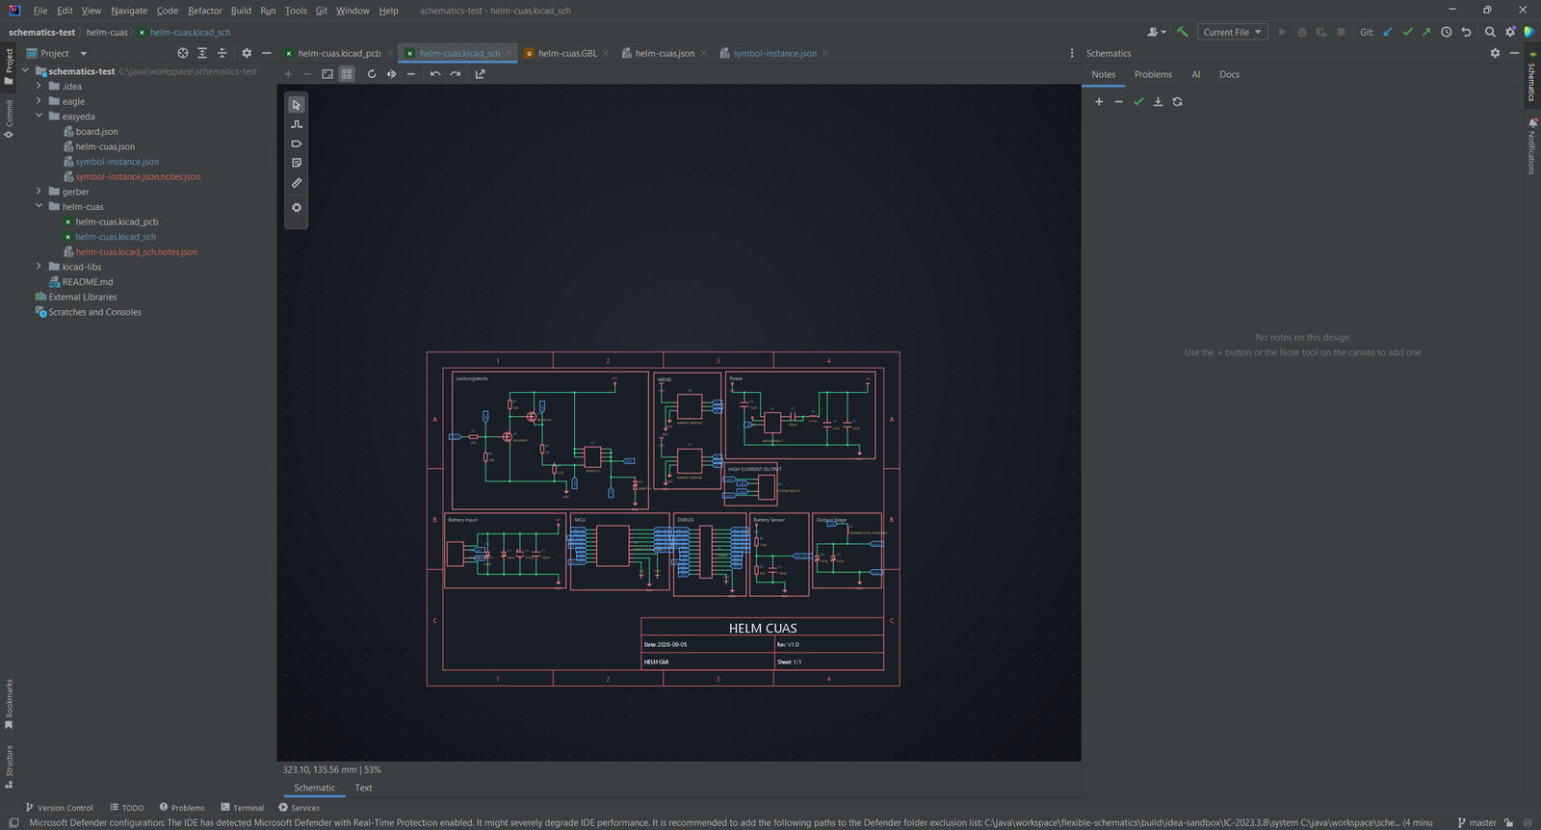
Task: Click the green checkmark in Notes toolbar
Action: click(x=1138, y=101)
